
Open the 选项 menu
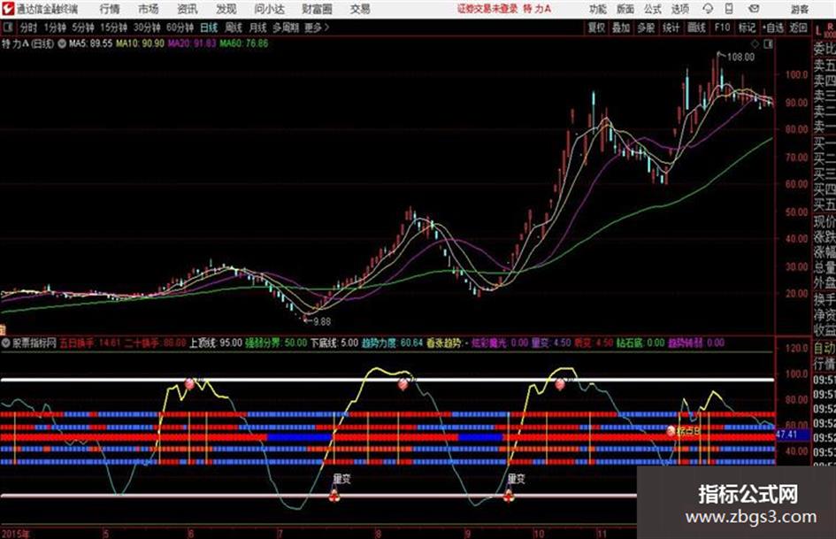click(679, 9)
